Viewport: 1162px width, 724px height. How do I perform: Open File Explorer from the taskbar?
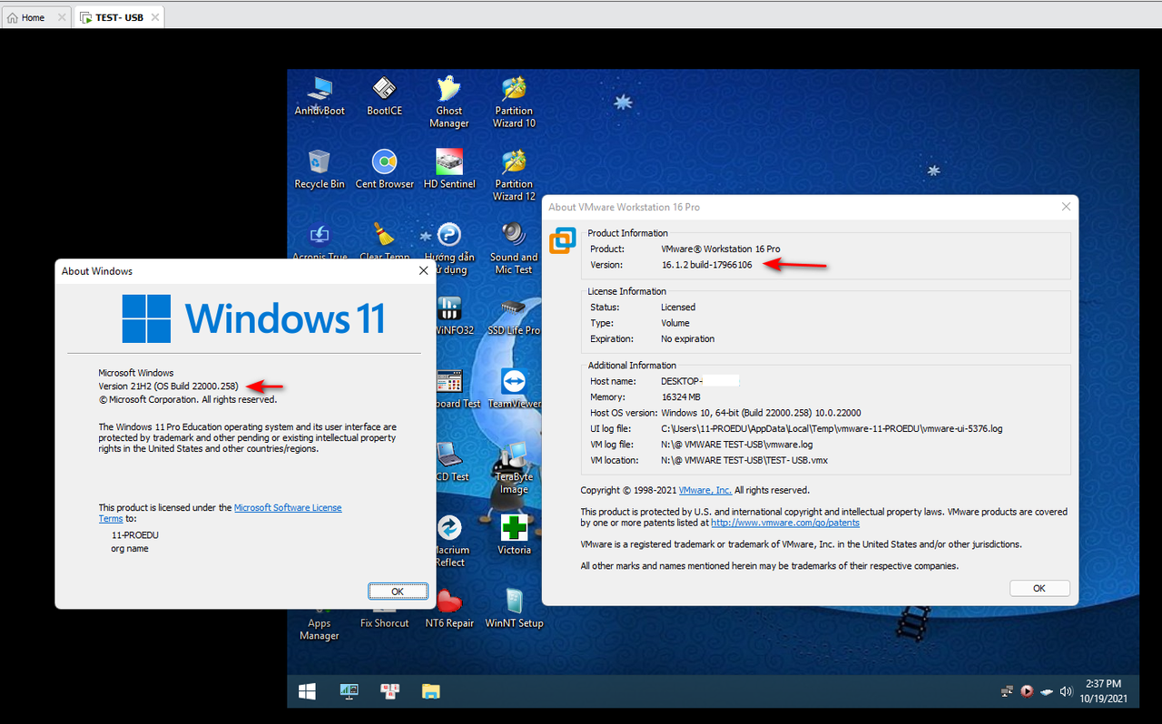[431, 691]
